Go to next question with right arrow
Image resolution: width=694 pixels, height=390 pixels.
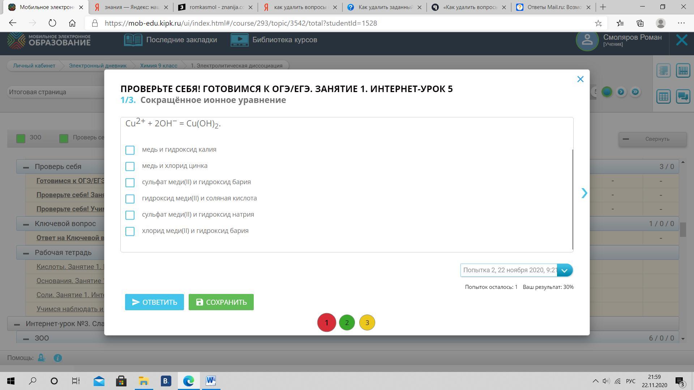coord(584,193)
